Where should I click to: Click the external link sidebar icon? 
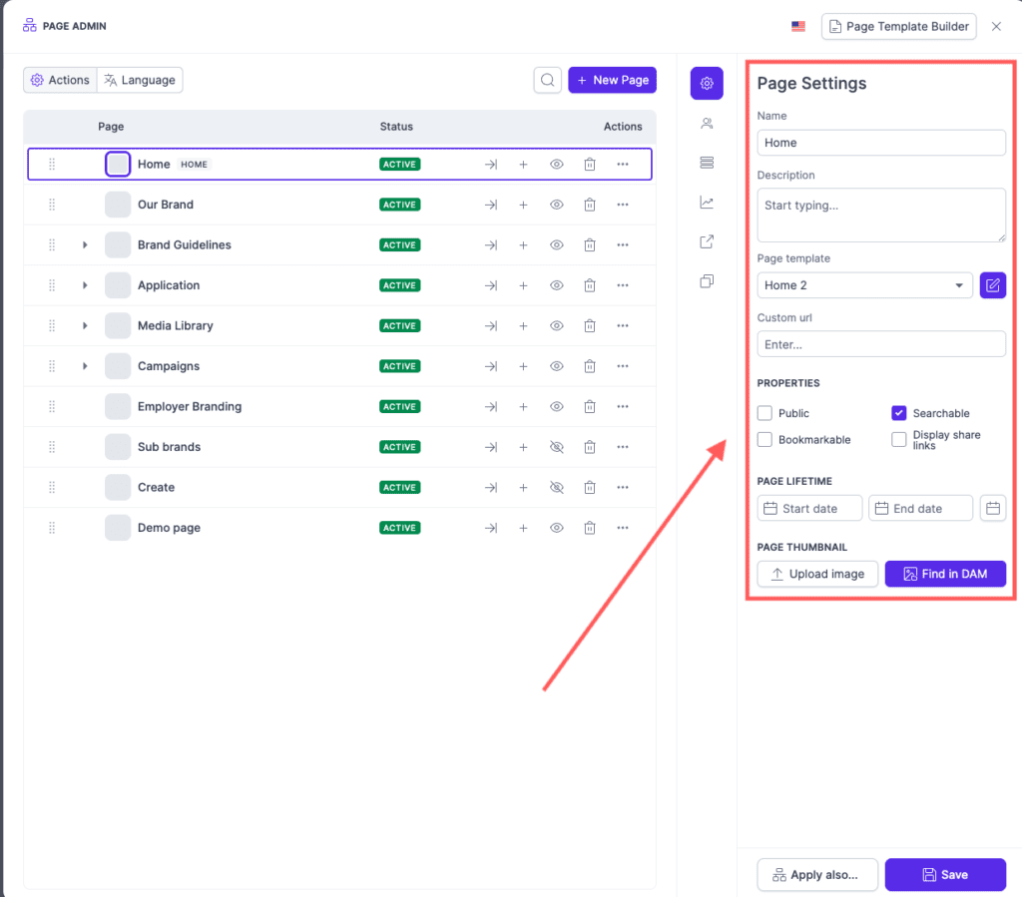click(707, 241)
